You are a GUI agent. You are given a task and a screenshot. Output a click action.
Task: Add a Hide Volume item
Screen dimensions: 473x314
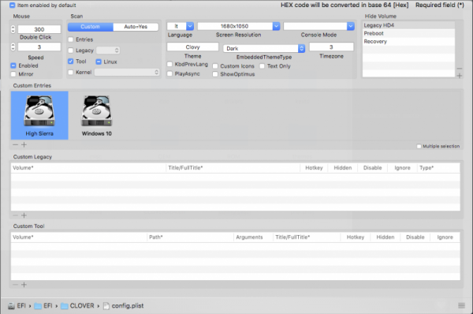point(460,76)
